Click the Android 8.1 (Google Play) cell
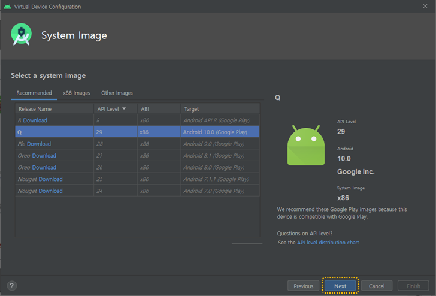The height and width of the screenshot is (296, 436). point(220,156)
